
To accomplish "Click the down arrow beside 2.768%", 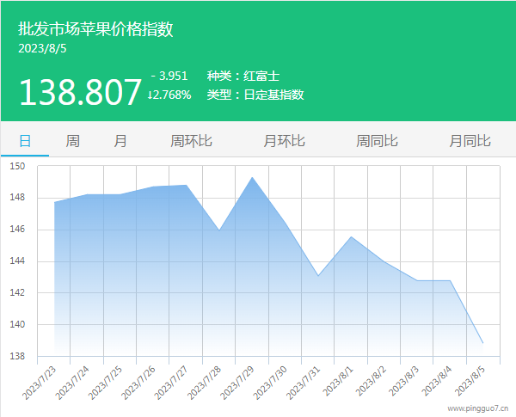I will pyautogui.click(x=150, y=95).
